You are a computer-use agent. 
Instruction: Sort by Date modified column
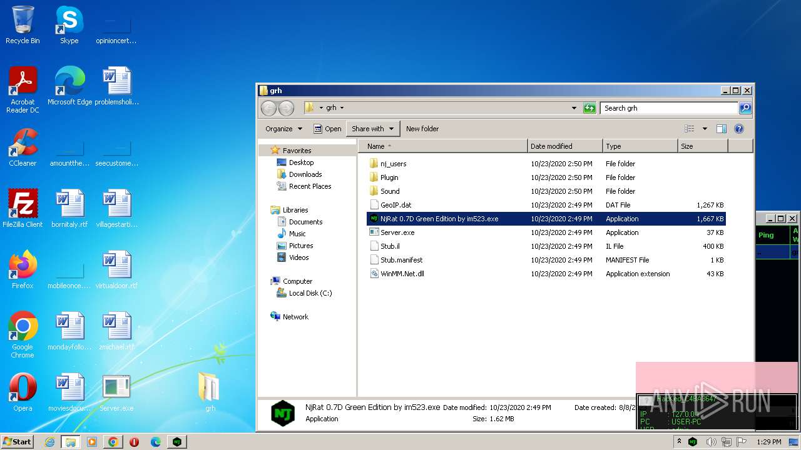pyautogui.click(x=565, y=146)
